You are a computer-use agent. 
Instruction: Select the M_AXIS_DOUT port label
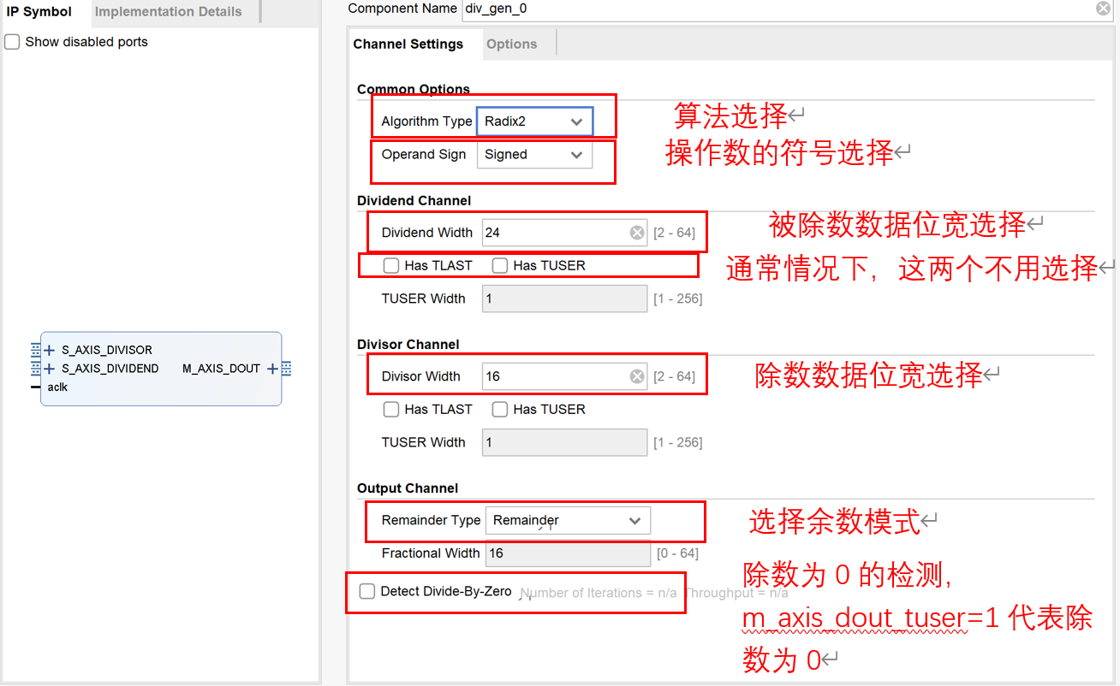click(221, 369)
